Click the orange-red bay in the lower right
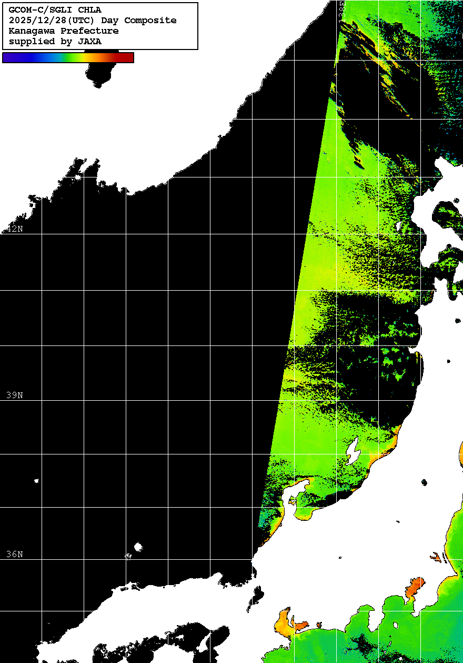 pyautogui.click(x=415, y=588)
